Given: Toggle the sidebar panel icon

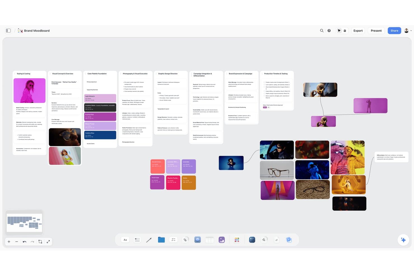Looking at the screenshot, I should coord(8,31).
